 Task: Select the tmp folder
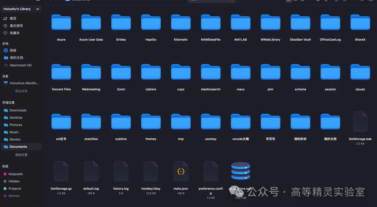pyautogui.click(x=181, y=122)
